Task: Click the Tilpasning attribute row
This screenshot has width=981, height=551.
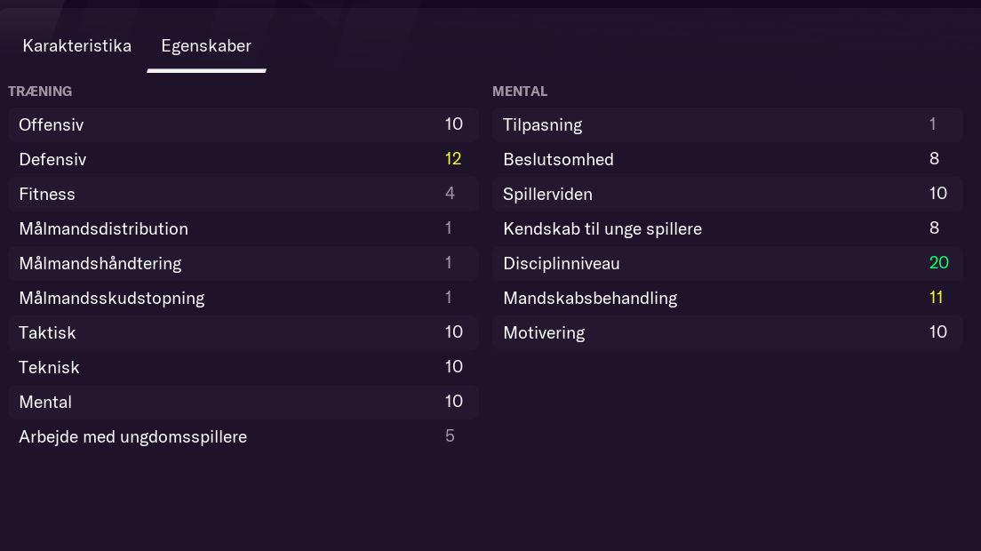Action: (x=727, y=125)
